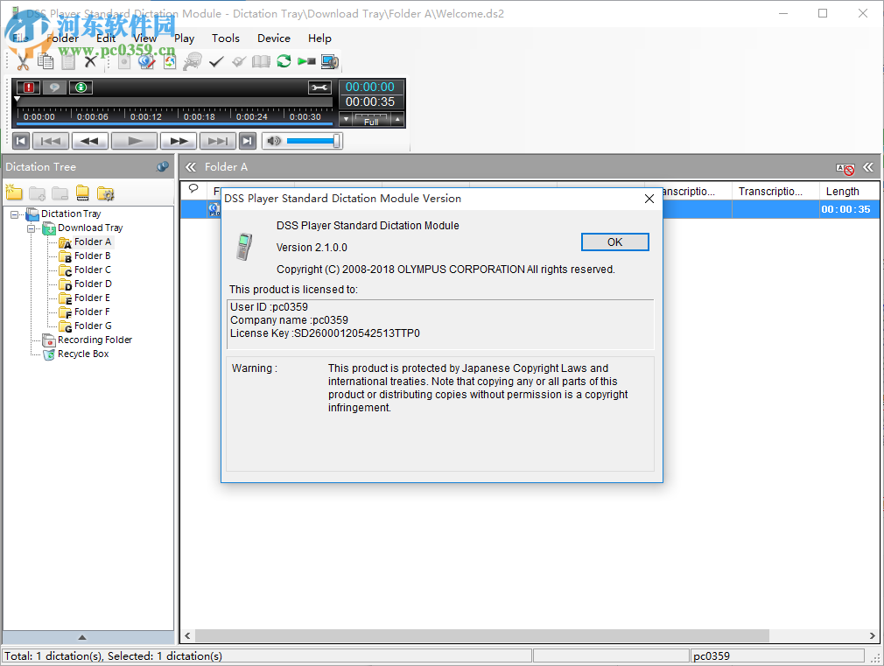884x666 pixels.
Task: Click the black checkmark toolbar icon
Action: click(216, 61)
